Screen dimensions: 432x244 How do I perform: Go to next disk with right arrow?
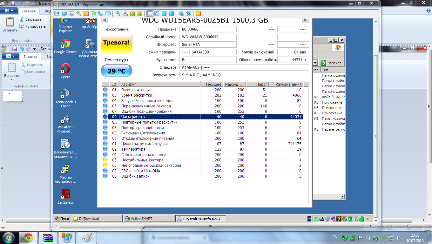click(x=305, y=20)
